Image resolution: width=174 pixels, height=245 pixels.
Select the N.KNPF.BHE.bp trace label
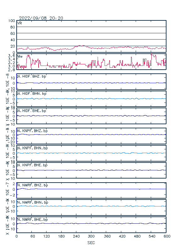[x=32, y=165]
